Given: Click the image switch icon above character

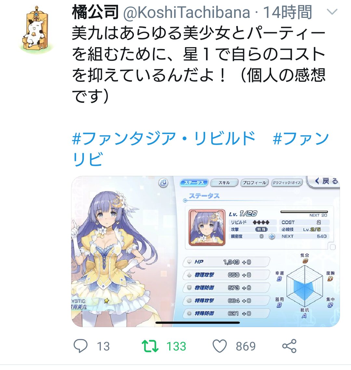Looking at the screenshot, I should pos(163,183).
